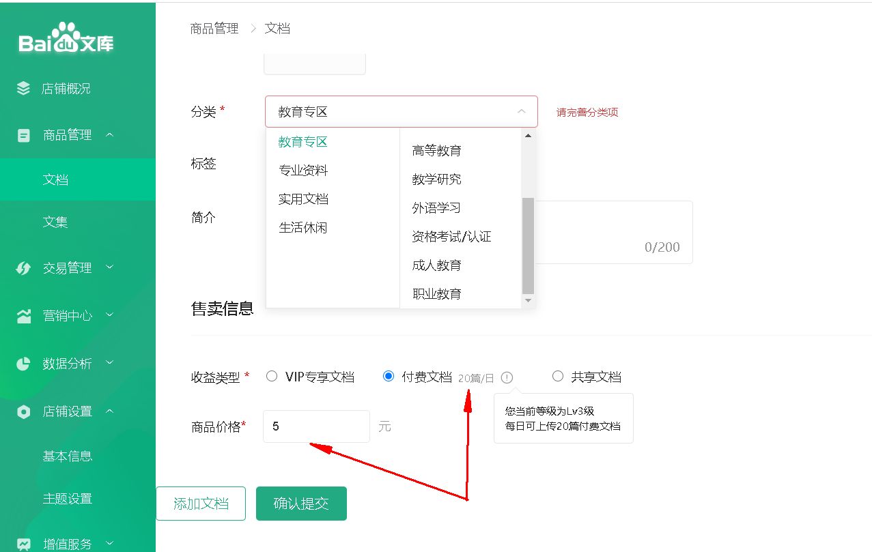Click the 交易管理 sidebar icon
Screen dimensions: 872x552
click(x=24, y=268)
